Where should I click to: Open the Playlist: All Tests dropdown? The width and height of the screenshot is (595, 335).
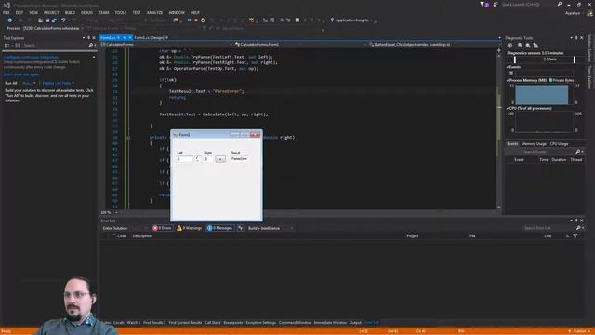pyautogui.click(x=58, y=83)
